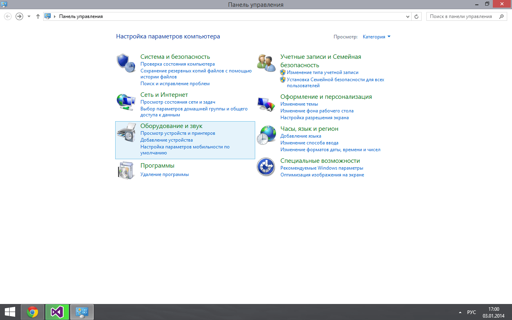Open the Programs box icon
This screenshot has width=512, height=320.
(126, 170)
